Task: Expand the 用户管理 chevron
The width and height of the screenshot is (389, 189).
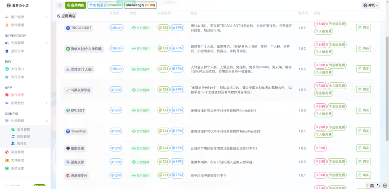Action: pyautogui.click(x=46, y=17)
